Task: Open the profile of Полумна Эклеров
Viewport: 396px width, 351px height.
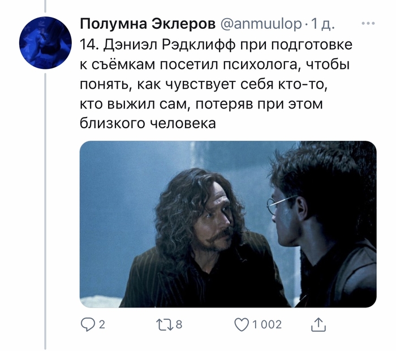Action: (148, 24)
